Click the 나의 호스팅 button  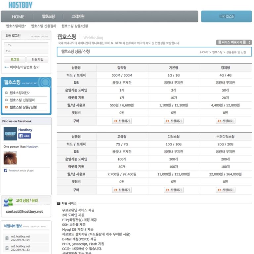(x=227, y=17)
